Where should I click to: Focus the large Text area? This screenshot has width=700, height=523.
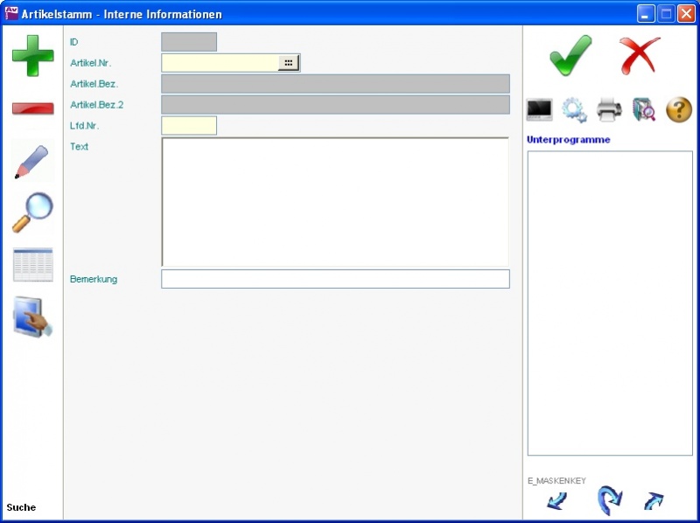point(335,202)
